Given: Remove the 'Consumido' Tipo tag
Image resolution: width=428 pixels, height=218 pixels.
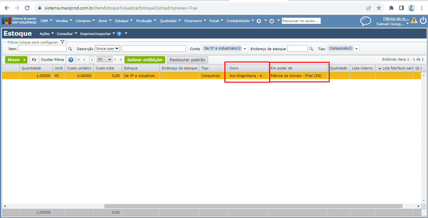Looking at the screenshot, I should click(350, 48).
